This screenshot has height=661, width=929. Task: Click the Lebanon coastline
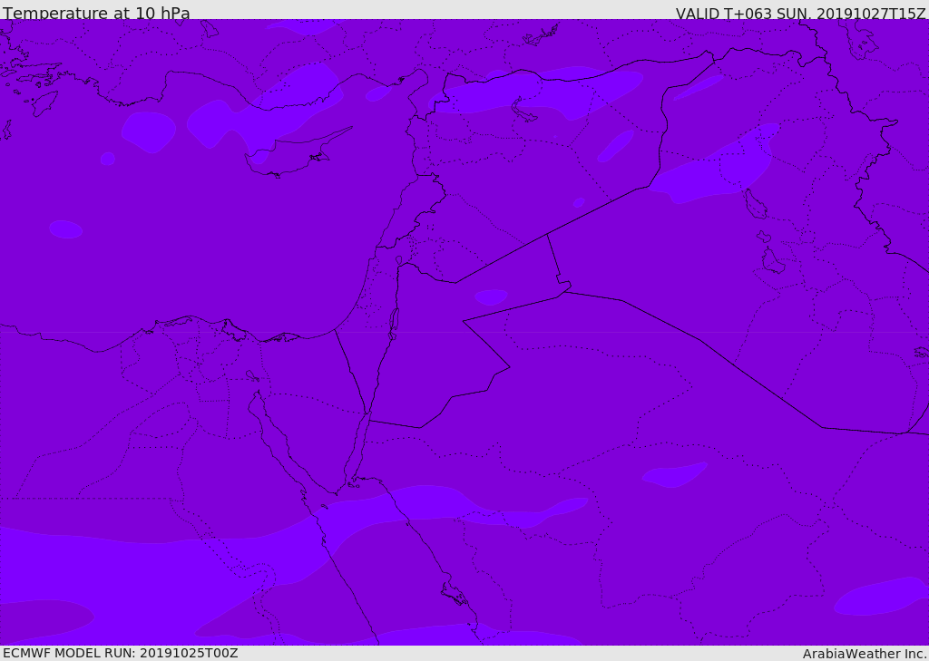(394, 213)
